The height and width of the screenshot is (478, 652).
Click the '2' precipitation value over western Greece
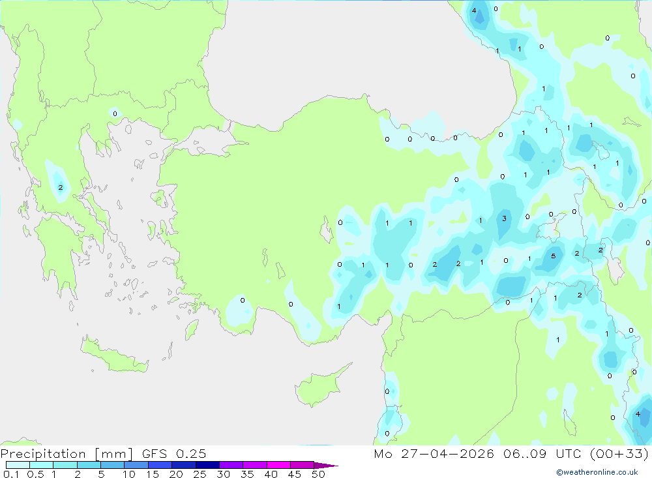61,188
